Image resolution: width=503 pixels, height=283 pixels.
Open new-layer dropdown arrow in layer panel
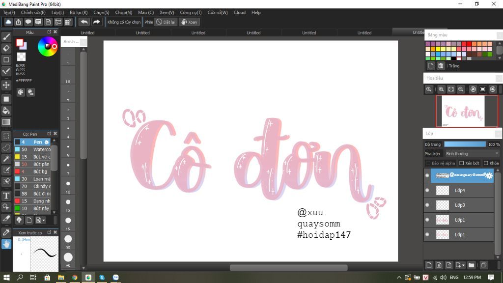click(463, 265)
